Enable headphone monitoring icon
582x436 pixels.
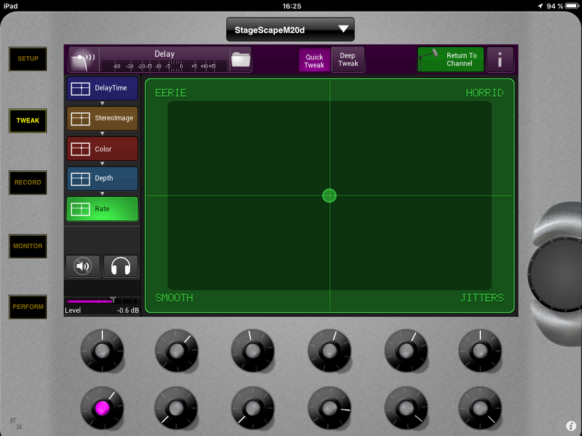pos(121,266)
